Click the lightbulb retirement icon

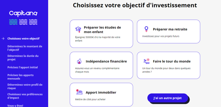[x=146, y=29]
